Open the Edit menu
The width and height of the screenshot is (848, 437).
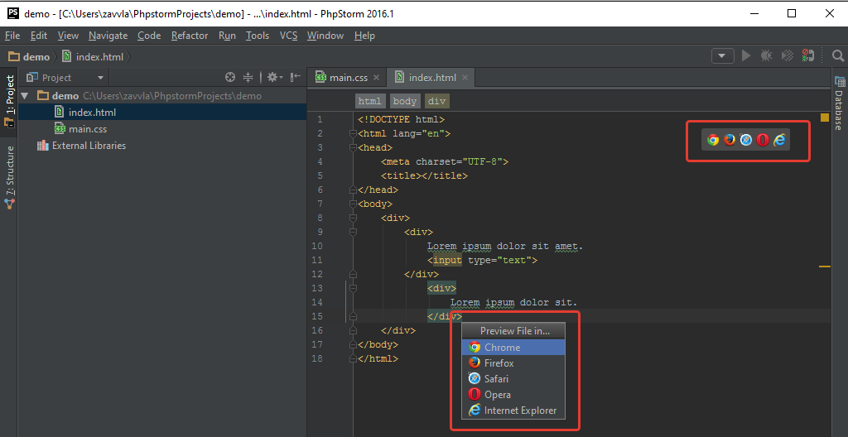pos(38,36)
